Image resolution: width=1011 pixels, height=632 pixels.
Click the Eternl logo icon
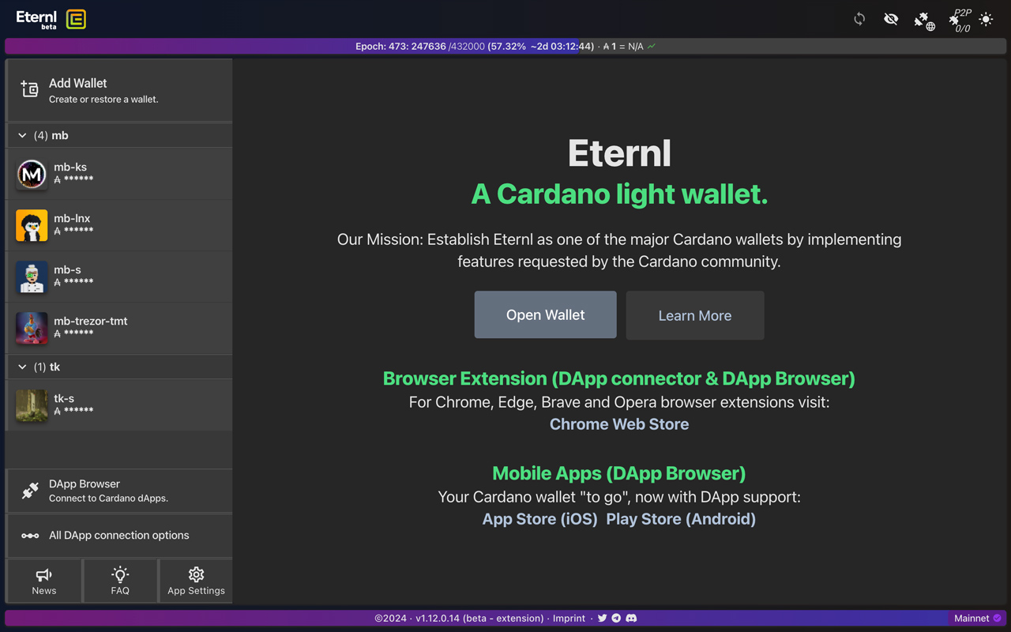[76, 19]
